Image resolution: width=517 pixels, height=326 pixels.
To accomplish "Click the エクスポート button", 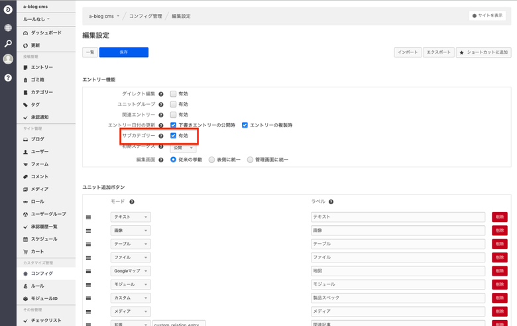I will [439, 52].
